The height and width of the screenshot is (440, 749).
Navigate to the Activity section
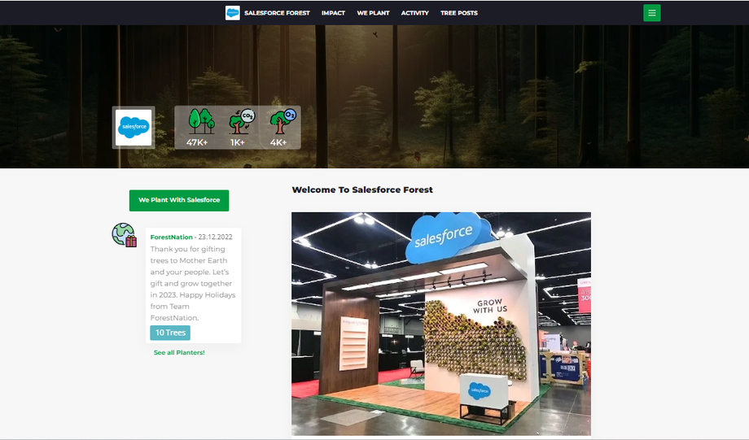pos(414,13)
